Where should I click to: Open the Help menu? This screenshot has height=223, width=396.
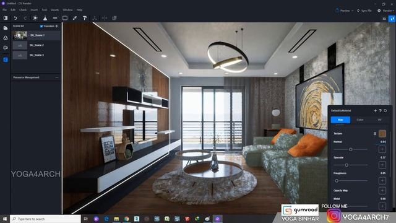coord(79,10)
